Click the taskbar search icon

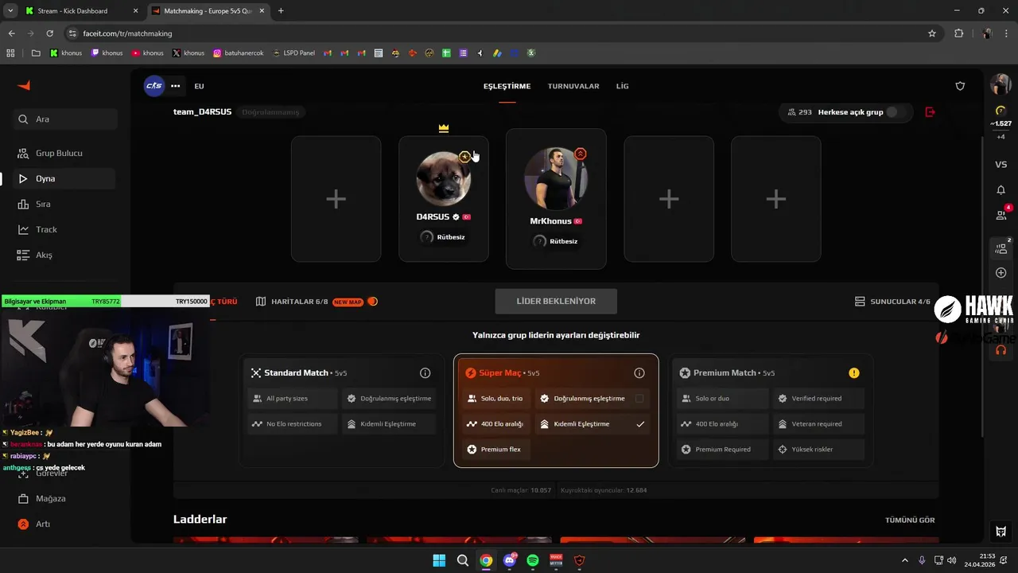pyautogui.click(x=462, y=560)
